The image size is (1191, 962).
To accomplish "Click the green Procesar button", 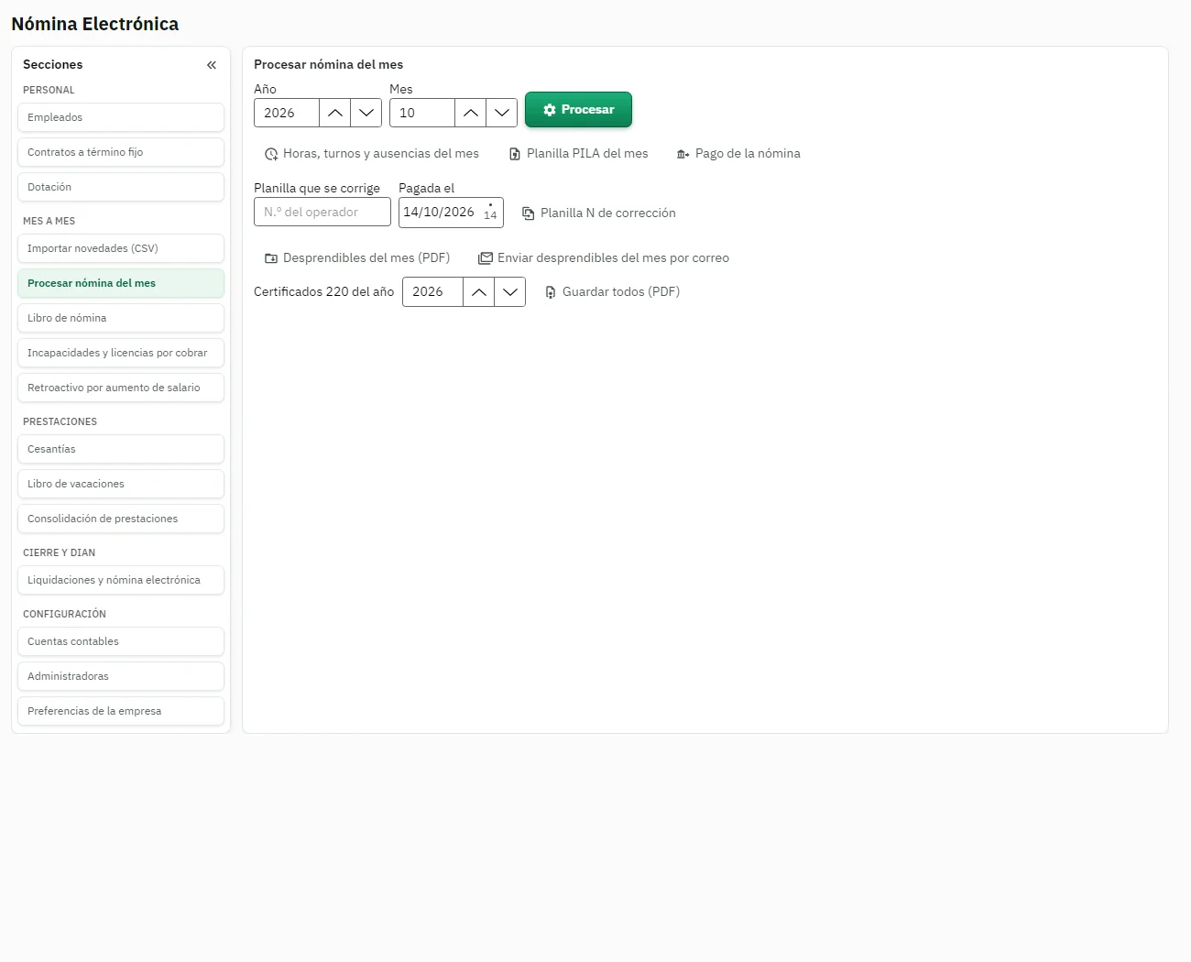I will [578, 110].
